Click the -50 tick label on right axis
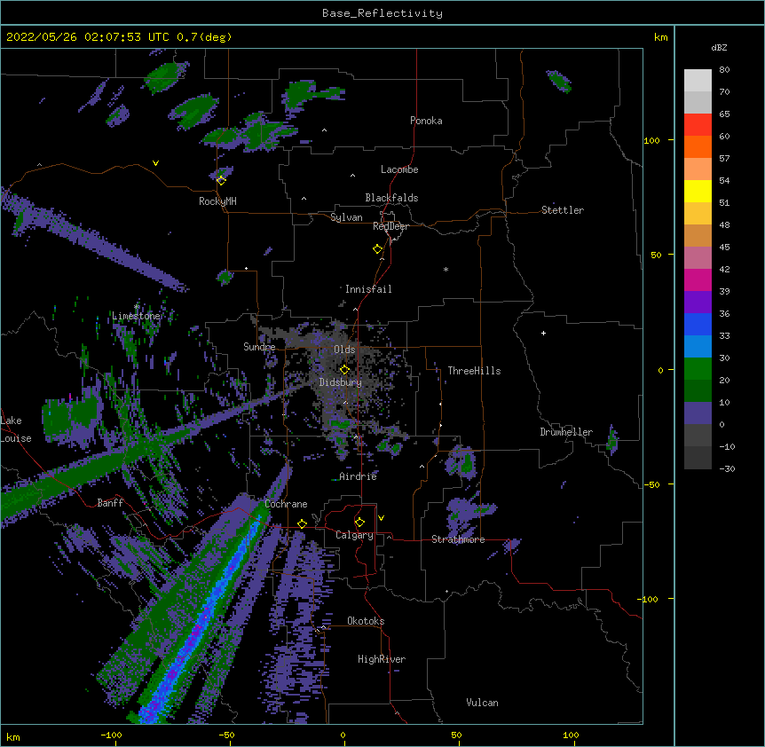This screenshot has width=765, height=747. 651,484
